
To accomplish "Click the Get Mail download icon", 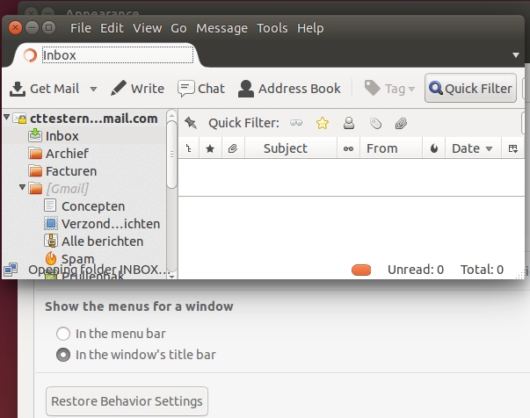I will click(x=18, y=89).
